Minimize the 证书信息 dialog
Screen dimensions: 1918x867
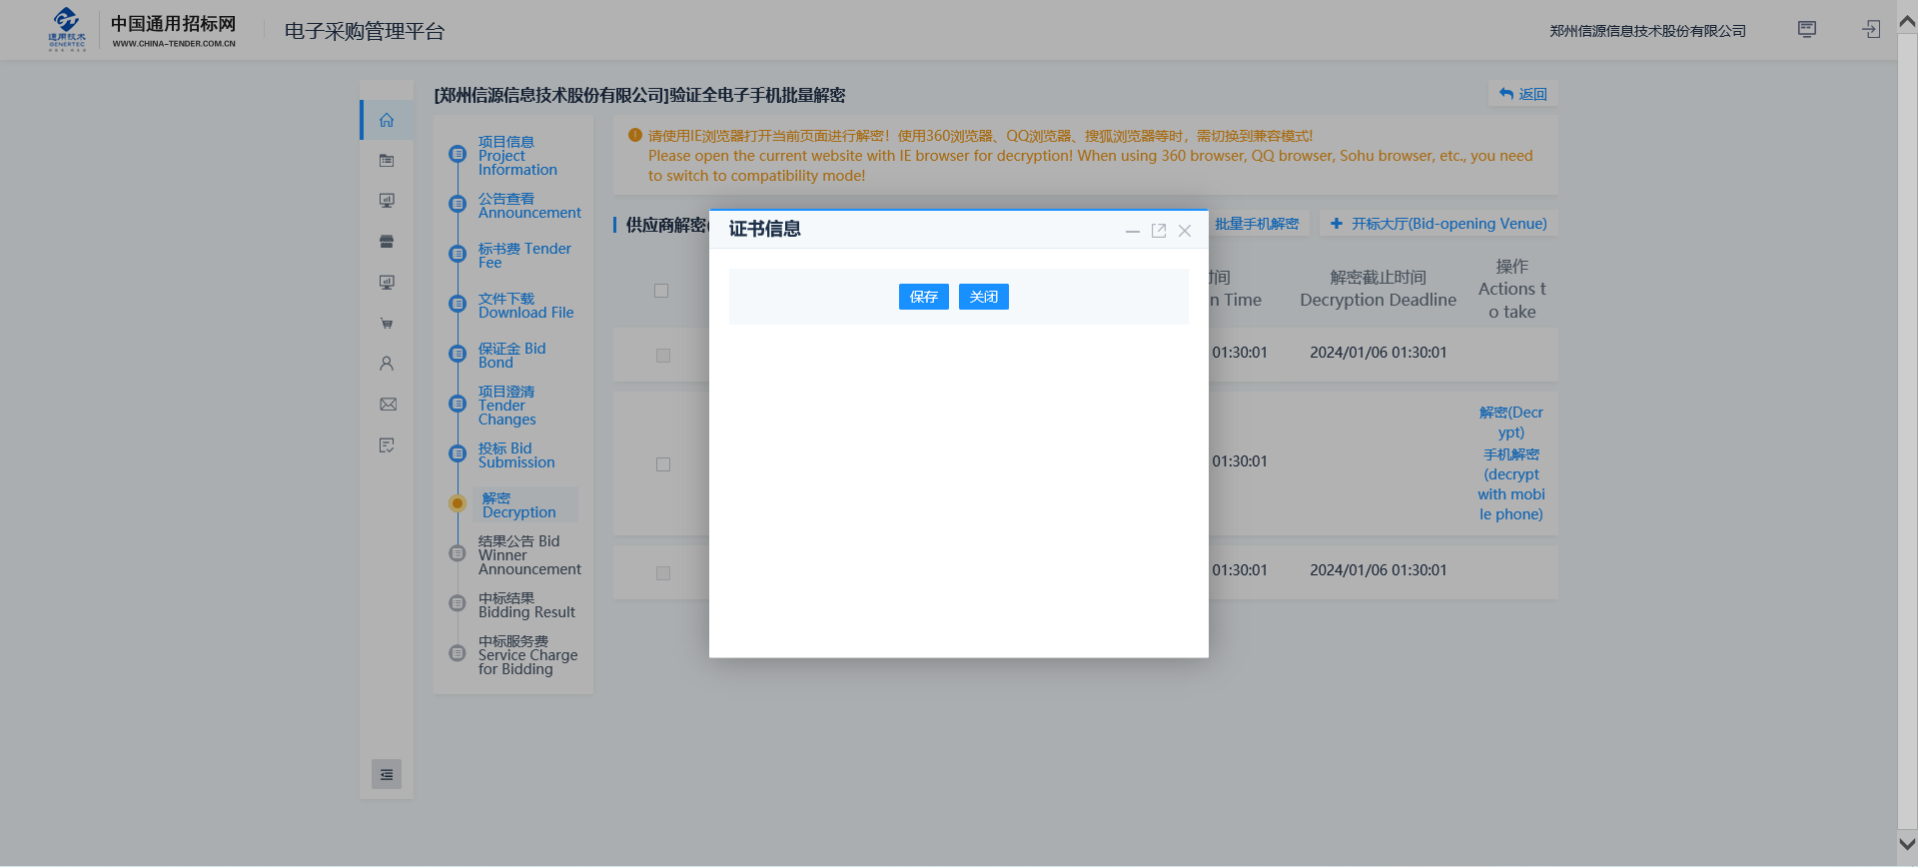pyautogui.click(x=1132, y=231)
